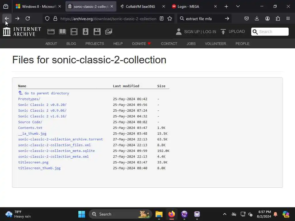Open Windows Start menu

click(82, 214)
